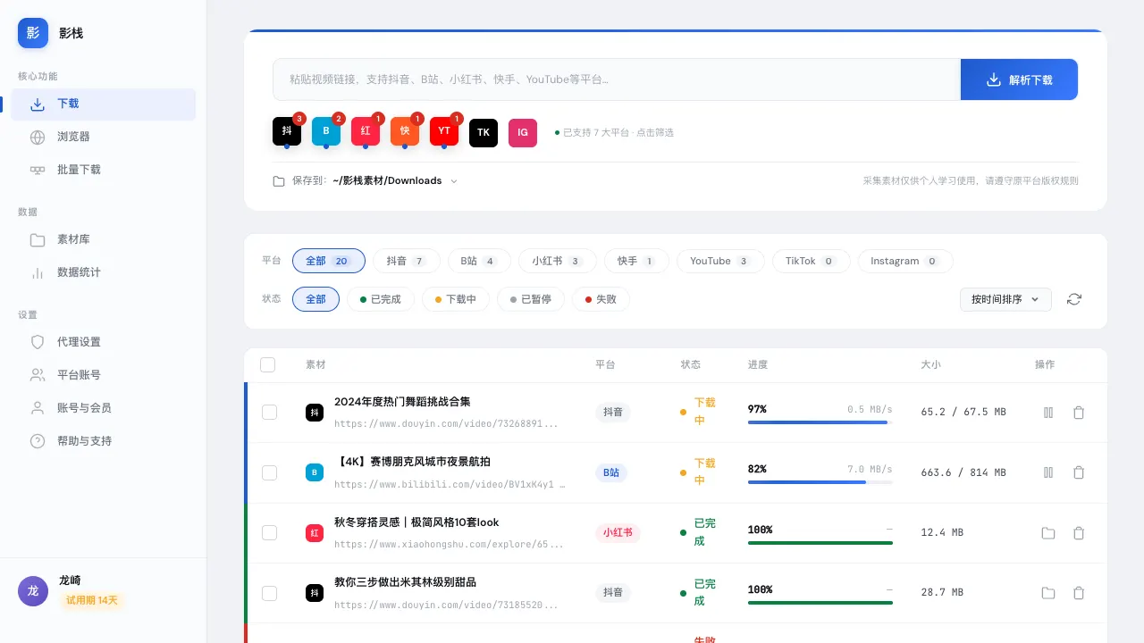1144x643 pixels.
Task: Click the 抖音 thumbnail icon of 舞蹈挑战合集 row
Action: [315, 413]
